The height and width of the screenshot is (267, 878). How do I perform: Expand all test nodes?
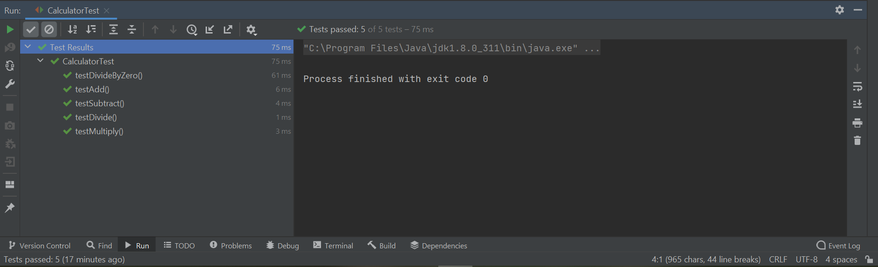pyautogui.click(x=113, y=30)
